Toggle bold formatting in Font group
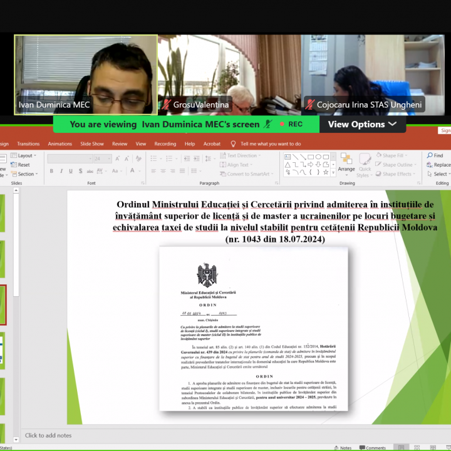Image resolution: width=451 pixels, height=451 pixels. 51,171
